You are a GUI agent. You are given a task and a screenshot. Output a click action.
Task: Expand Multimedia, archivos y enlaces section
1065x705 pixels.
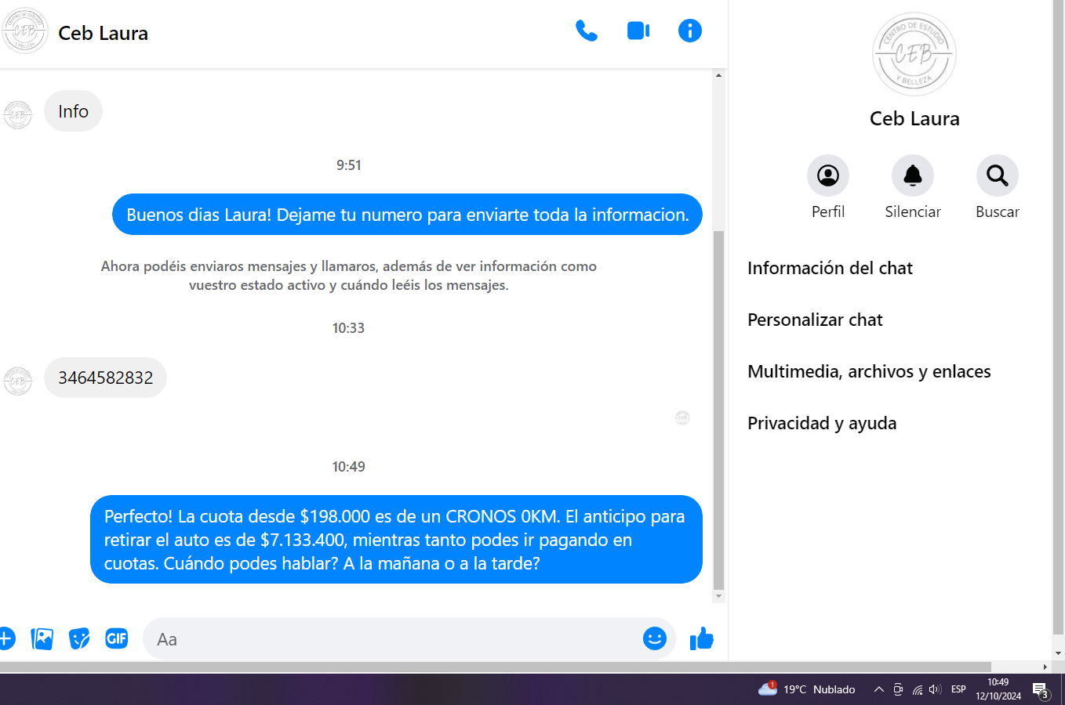(869, 372)
